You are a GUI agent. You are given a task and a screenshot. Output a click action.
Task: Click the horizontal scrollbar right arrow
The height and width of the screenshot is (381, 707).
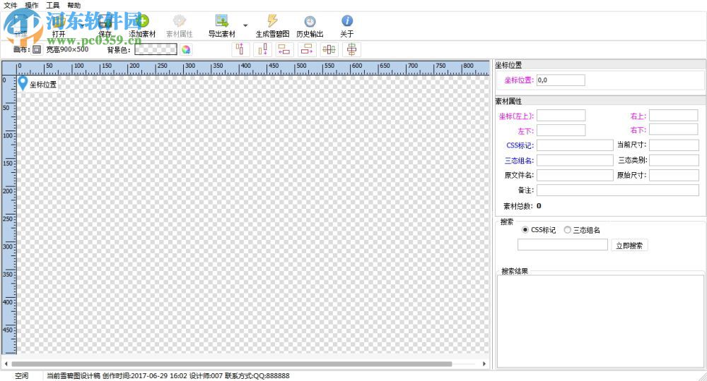tap(484, 363)
